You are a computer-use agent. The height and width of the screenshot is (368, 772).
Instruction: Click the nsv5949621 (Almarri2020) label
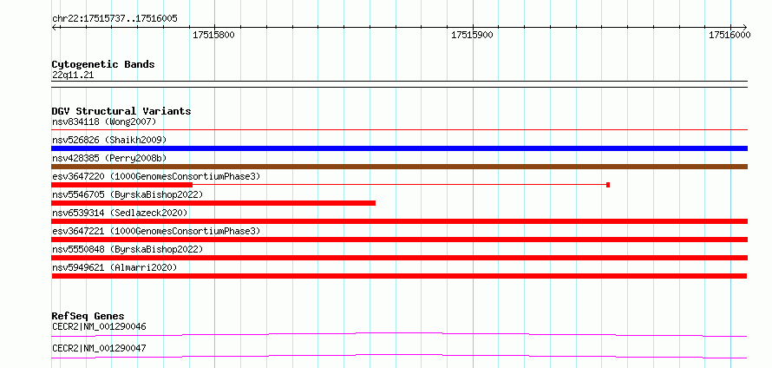[114, 267]
